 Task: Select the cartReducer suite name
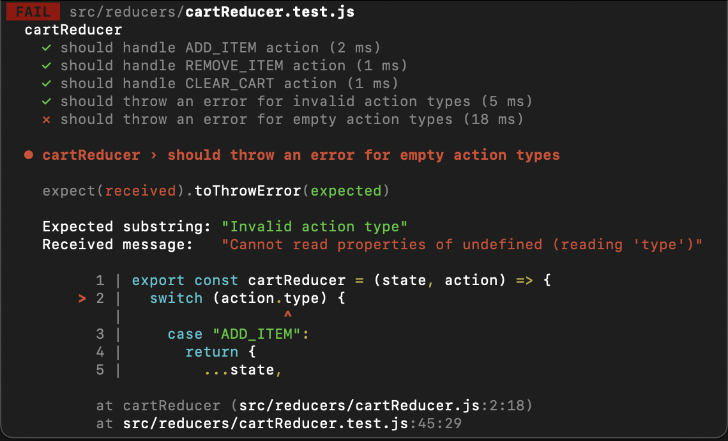click(73, 30)
